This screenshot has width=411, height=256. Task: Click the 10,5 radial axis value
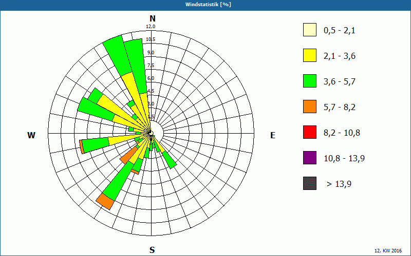pyautogui.click(x=151, y=39)
